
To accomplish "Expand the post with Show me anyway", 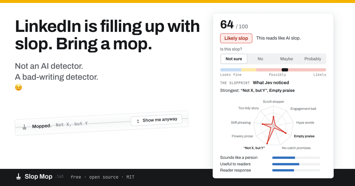I will point(156,120).
